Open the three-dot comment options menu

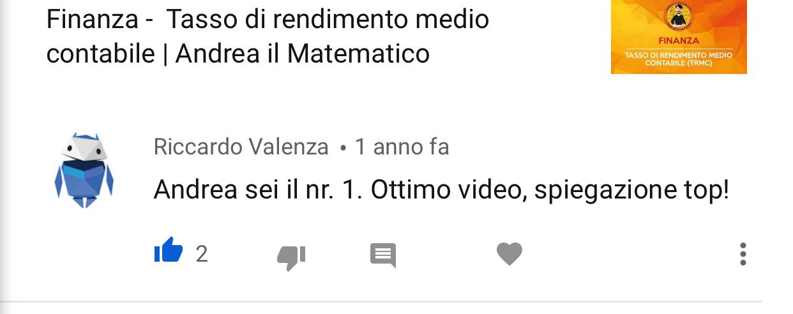click(x=743, y=254)
